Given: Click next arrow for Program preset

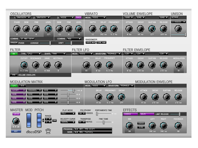Looking at the screenshot, I should [x=77, y=129].
